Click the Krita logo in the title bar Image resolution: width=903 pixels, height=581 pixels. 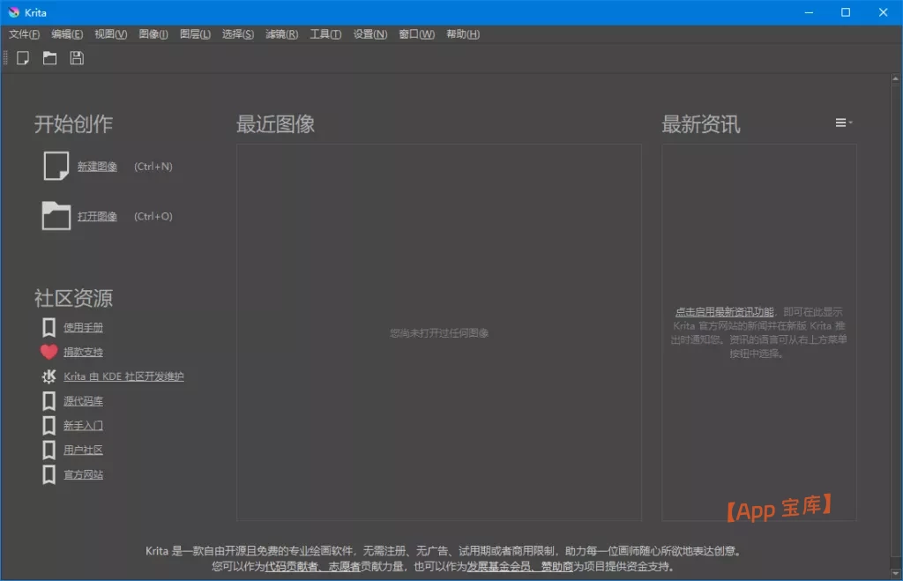click(13, 11)
